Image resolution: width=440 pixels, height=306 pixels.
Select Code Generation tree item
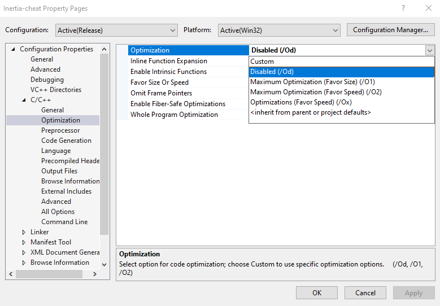[x=66, y=141]
